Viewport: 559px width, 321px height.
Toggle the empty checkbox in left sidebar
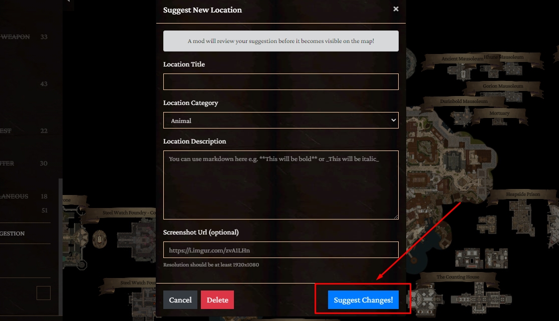point(44,293)
